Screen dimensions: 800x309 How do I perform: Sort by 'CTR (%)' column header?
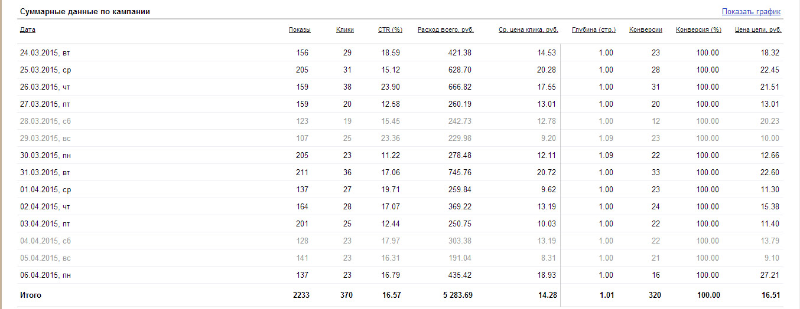(390, 29)
